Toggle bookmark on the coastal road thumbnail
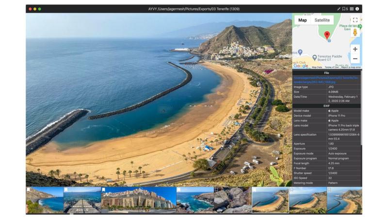Screen dimensions: 388x218 (x=29, y=189)
